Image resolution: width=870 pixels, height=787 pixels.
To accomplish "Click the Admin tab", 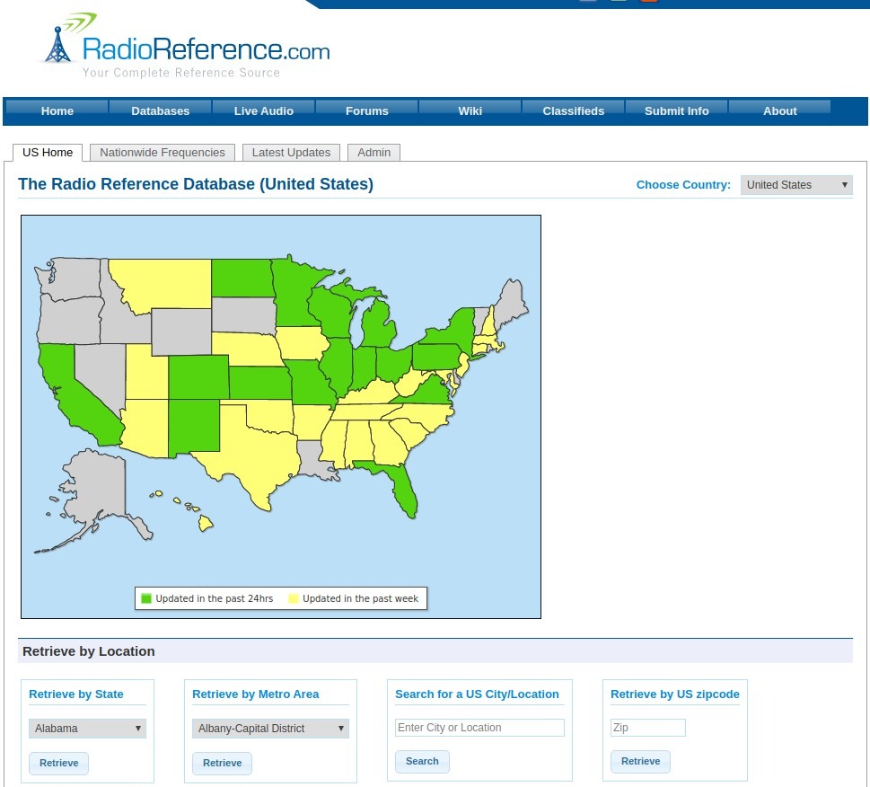I will coord(373,152).
